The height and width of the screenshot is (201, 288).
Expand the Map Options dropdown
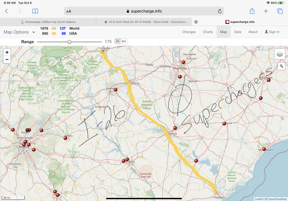point(19,32)
